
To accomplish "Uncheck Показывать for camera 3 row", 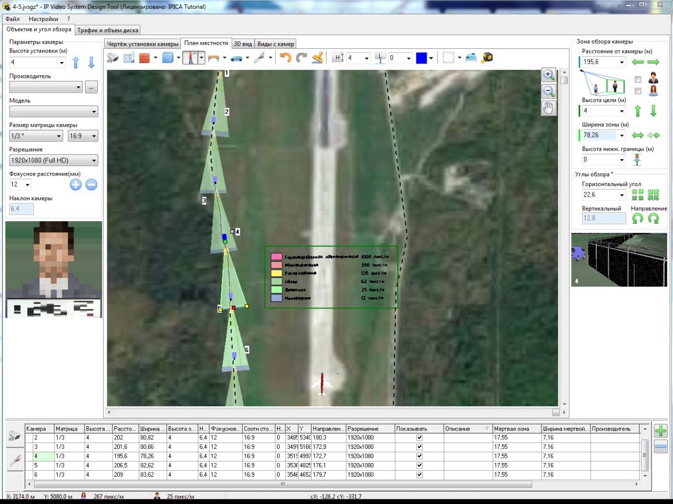I will 419,447.
